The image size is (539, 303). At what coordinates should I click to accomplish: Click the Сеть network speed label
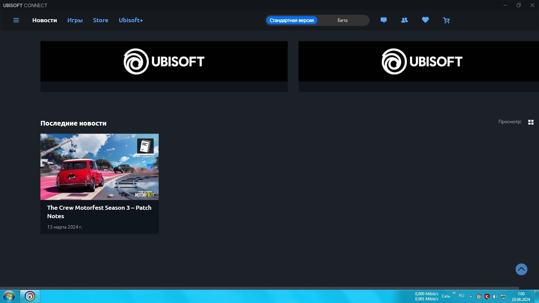[x=446, y=296]
